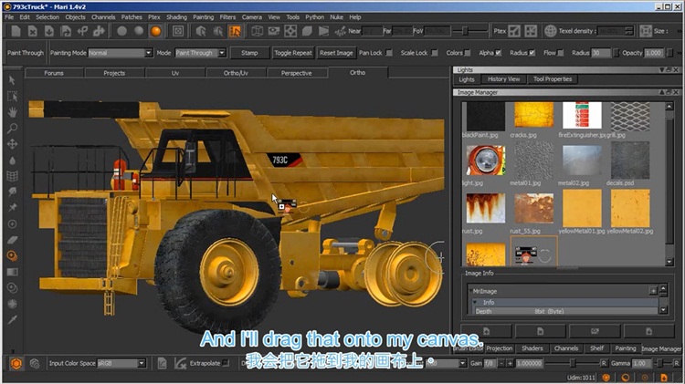
Task: Open the Input Color Space sRGB dropdown
Action: click(121, 363)
